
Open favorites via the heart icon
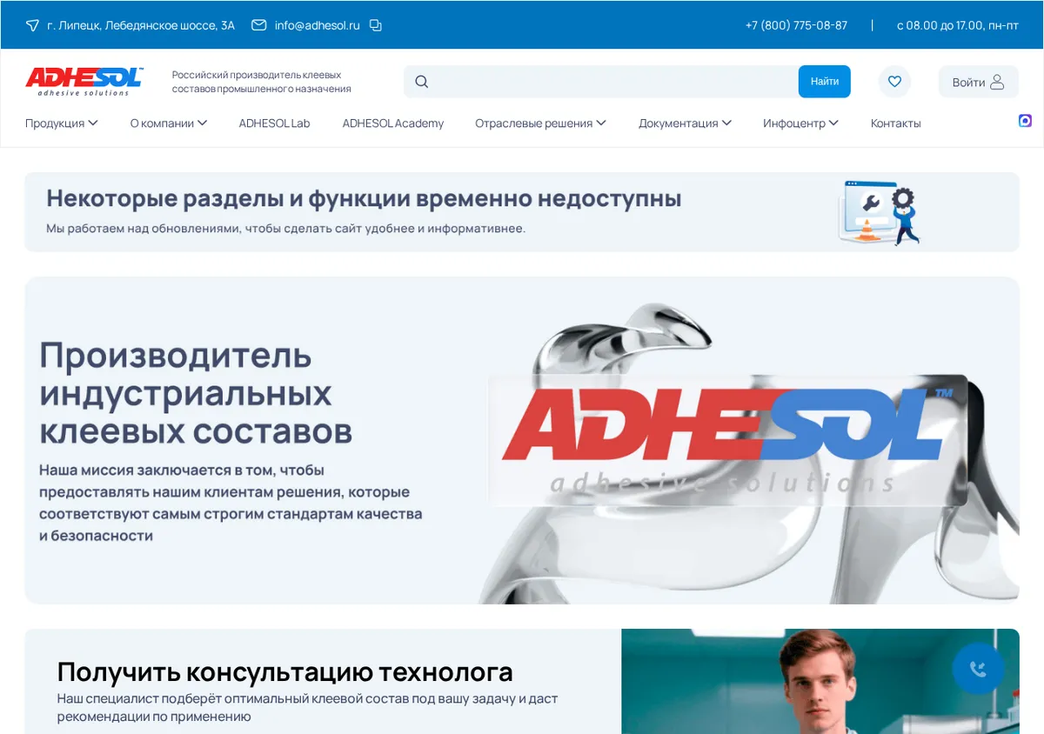(x=894, y=82)
